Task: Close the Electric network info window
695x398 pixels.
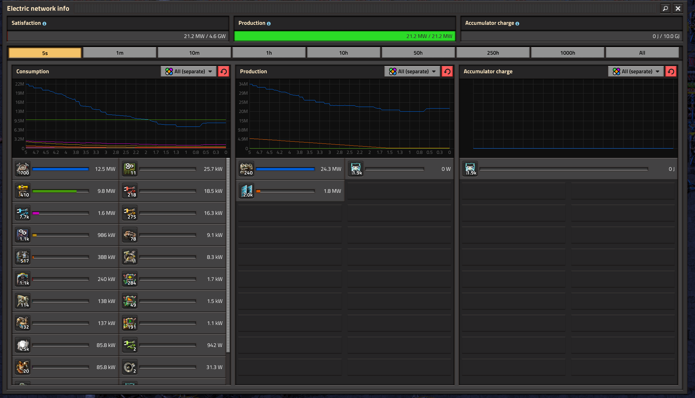Action: tap(678, 8)
